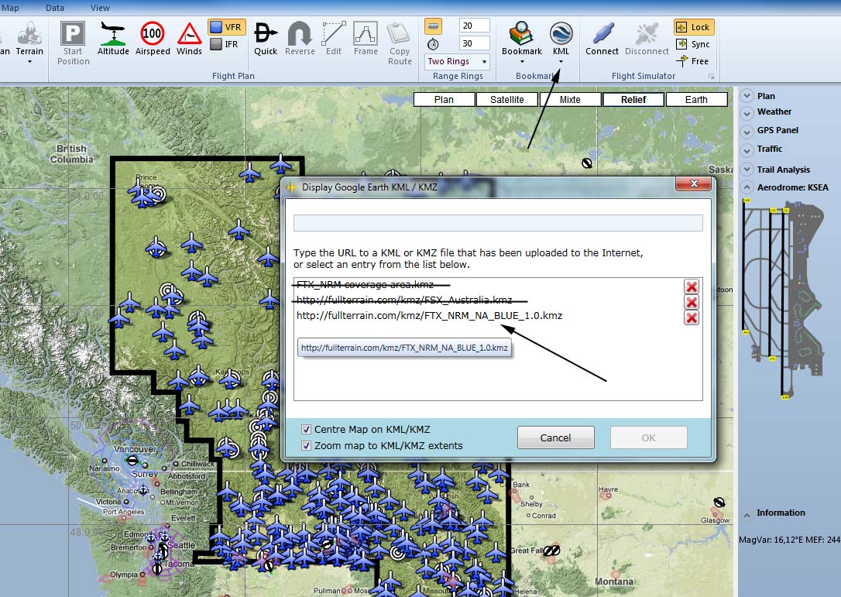Open the Bookmark books icon
Screen dimensions: 841x597
tap(521, 33)
